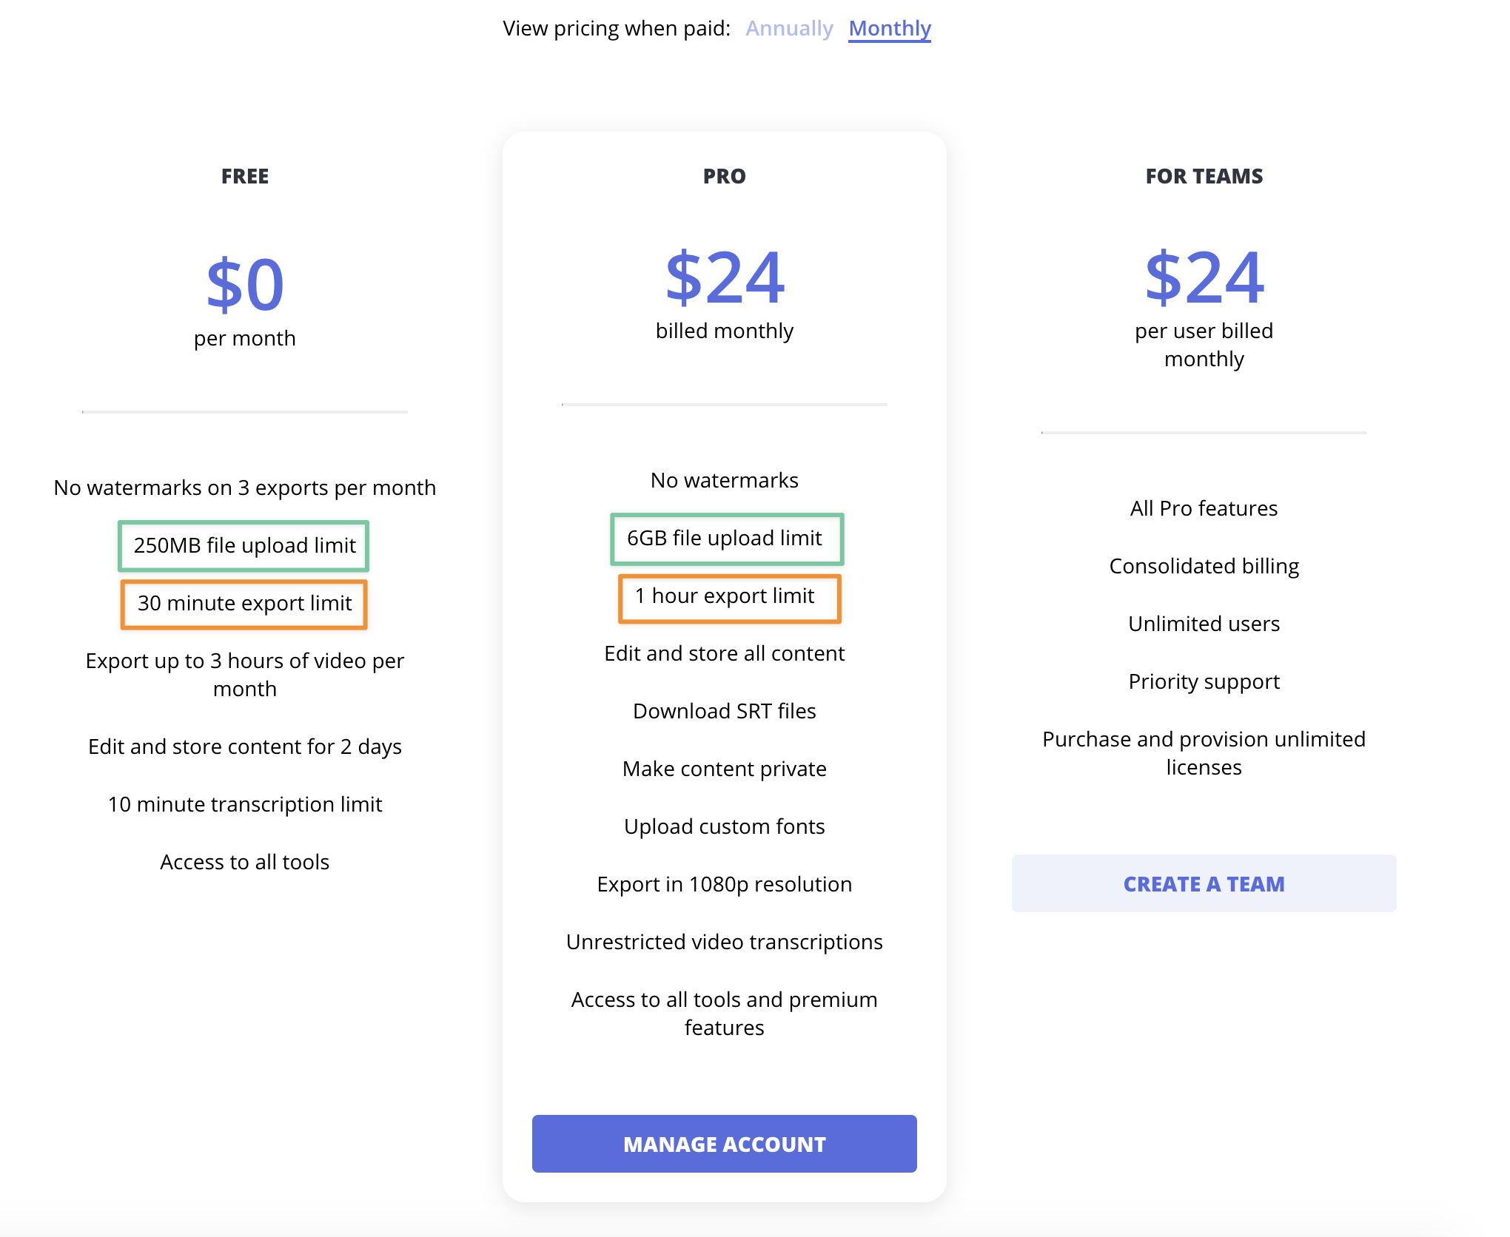Click the $24 price under For Teams

1204,277
